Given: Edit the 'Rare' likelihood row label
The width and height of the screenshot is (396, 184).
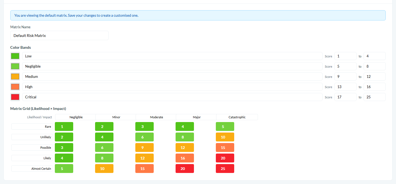Looking at the screenshot, I should coord(32,127).
